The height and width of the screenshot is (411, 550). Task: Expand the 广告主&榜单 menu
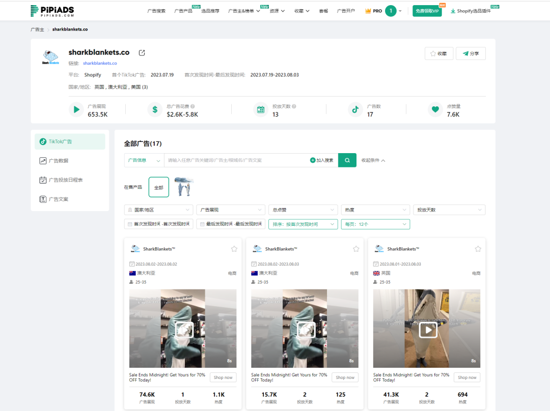pyautogui.click(x=244, y=11)
